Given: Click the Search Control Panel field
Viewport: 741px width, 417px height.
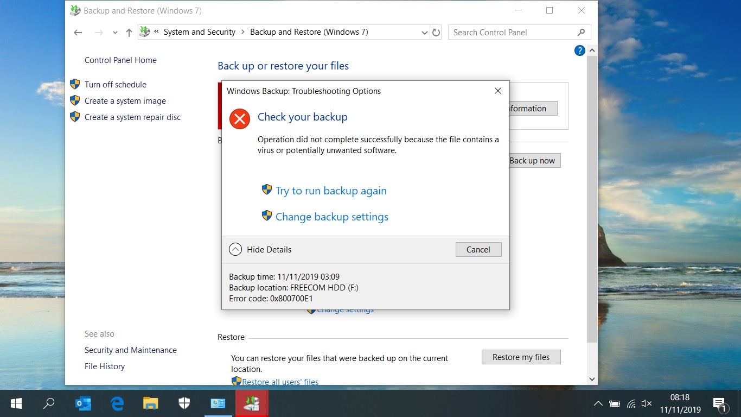Looking at the screenshot, I should pyautogui.click(x=513, y=33).
